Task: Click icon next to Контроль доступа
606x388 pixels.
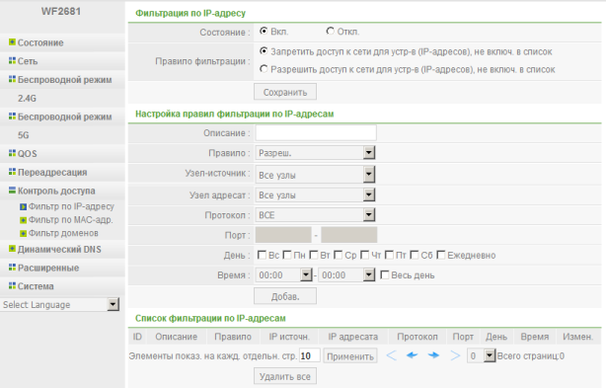Action: [x=13, y=191]
